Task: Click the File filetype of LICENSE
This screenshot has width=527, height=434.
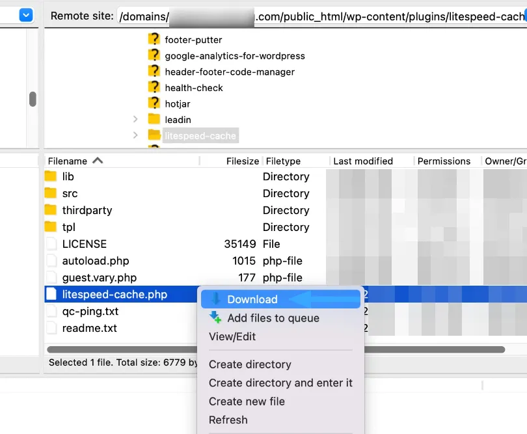Action: coord(271,244)
